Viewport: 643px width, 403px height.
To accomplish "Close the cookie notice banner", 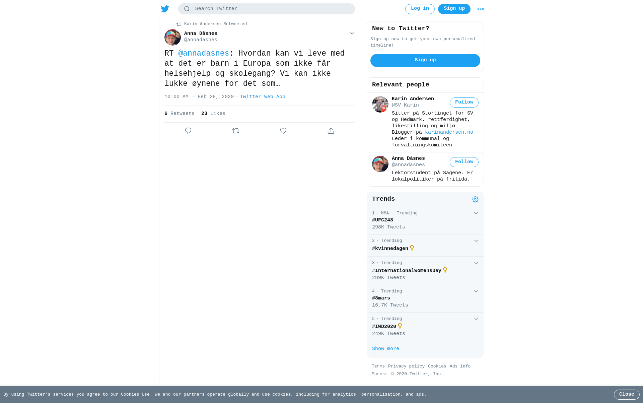I will point(627,395).
